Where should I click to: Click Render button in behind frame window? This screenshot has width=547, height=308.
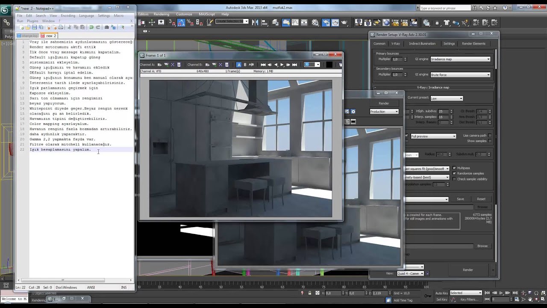[384, 103]
